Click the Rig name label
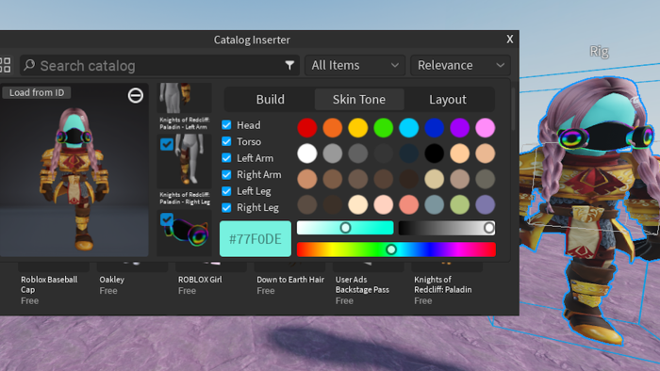This screenshot has height=371, width=660. 599,51
